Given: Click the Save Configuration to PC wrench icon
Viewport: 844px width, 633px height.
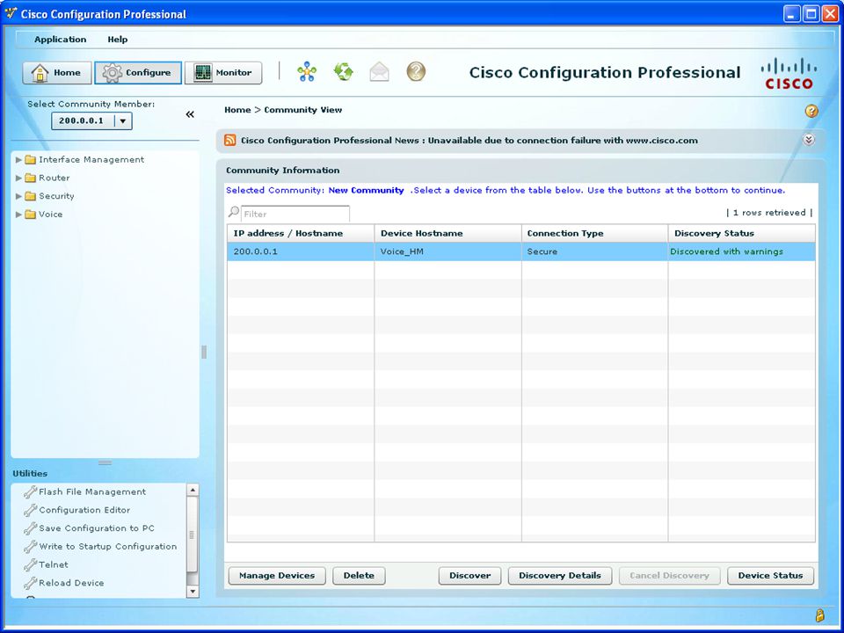Looking at the screenshot, I should [x=30, y=528].
